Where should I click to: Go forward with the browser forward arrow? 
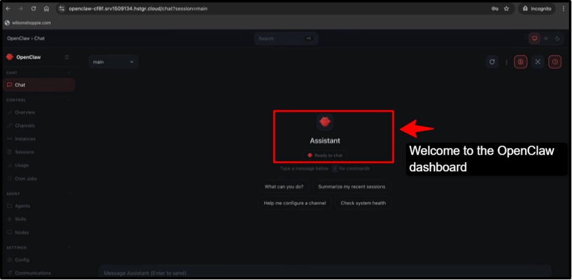(20, 9)
